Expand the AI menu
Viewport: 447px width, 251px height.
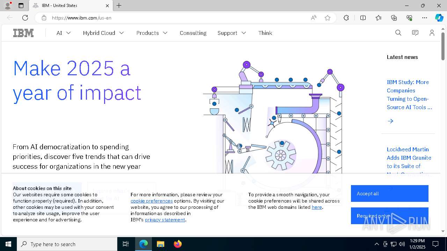point(64,33)
